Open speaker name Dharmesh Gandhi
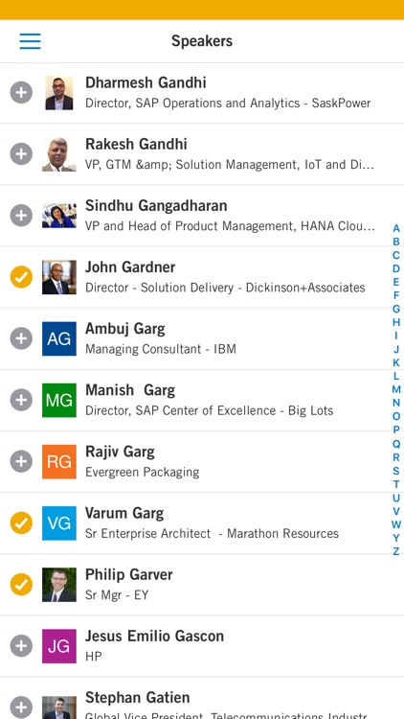Screen dimensions: 404x719 click(x=146, y=82)
